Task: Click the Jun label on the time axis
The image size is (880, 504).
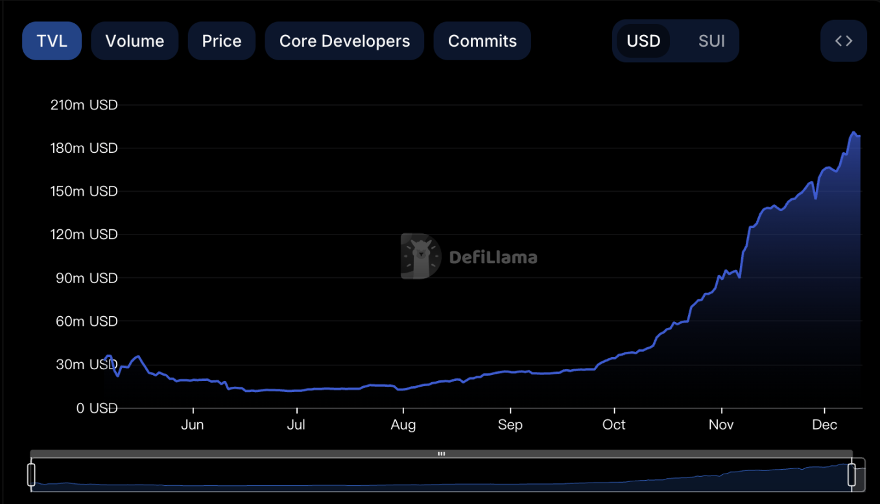Action: [193, 425]
